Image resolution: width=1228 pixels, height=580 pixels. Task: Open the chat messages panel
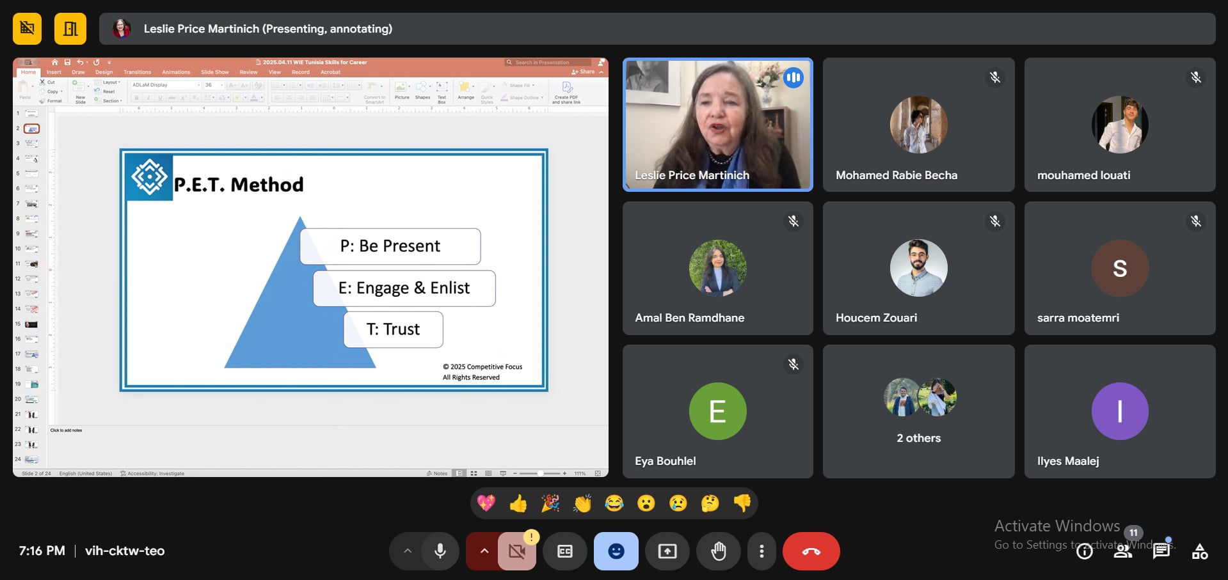(x=1161, y=551)
